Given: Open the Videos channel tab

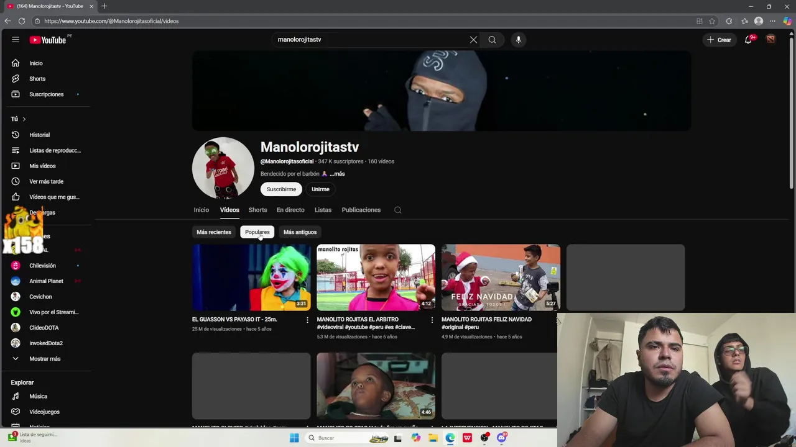Looking at the screenshot, I should pyautogui.click(x=229, y=210).
